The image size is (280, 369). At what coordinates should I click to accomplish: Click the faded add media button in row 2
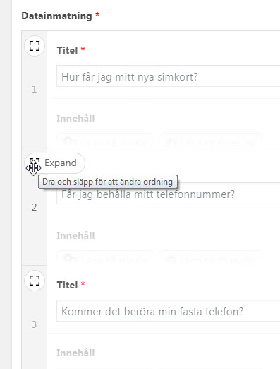pyautogui.click(x=105, y=258)
